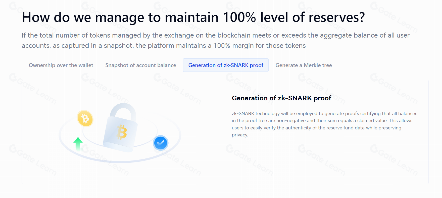
Task: Switch to the Ownership over the wallet tab
Action: click(61, 65)
